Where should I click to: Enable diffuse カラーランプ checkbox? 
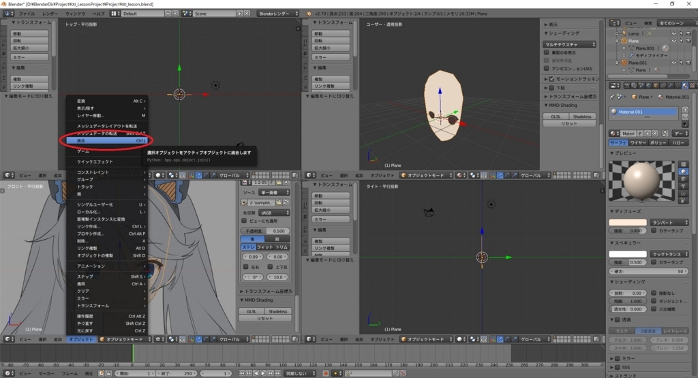click(x=654, y=230)
